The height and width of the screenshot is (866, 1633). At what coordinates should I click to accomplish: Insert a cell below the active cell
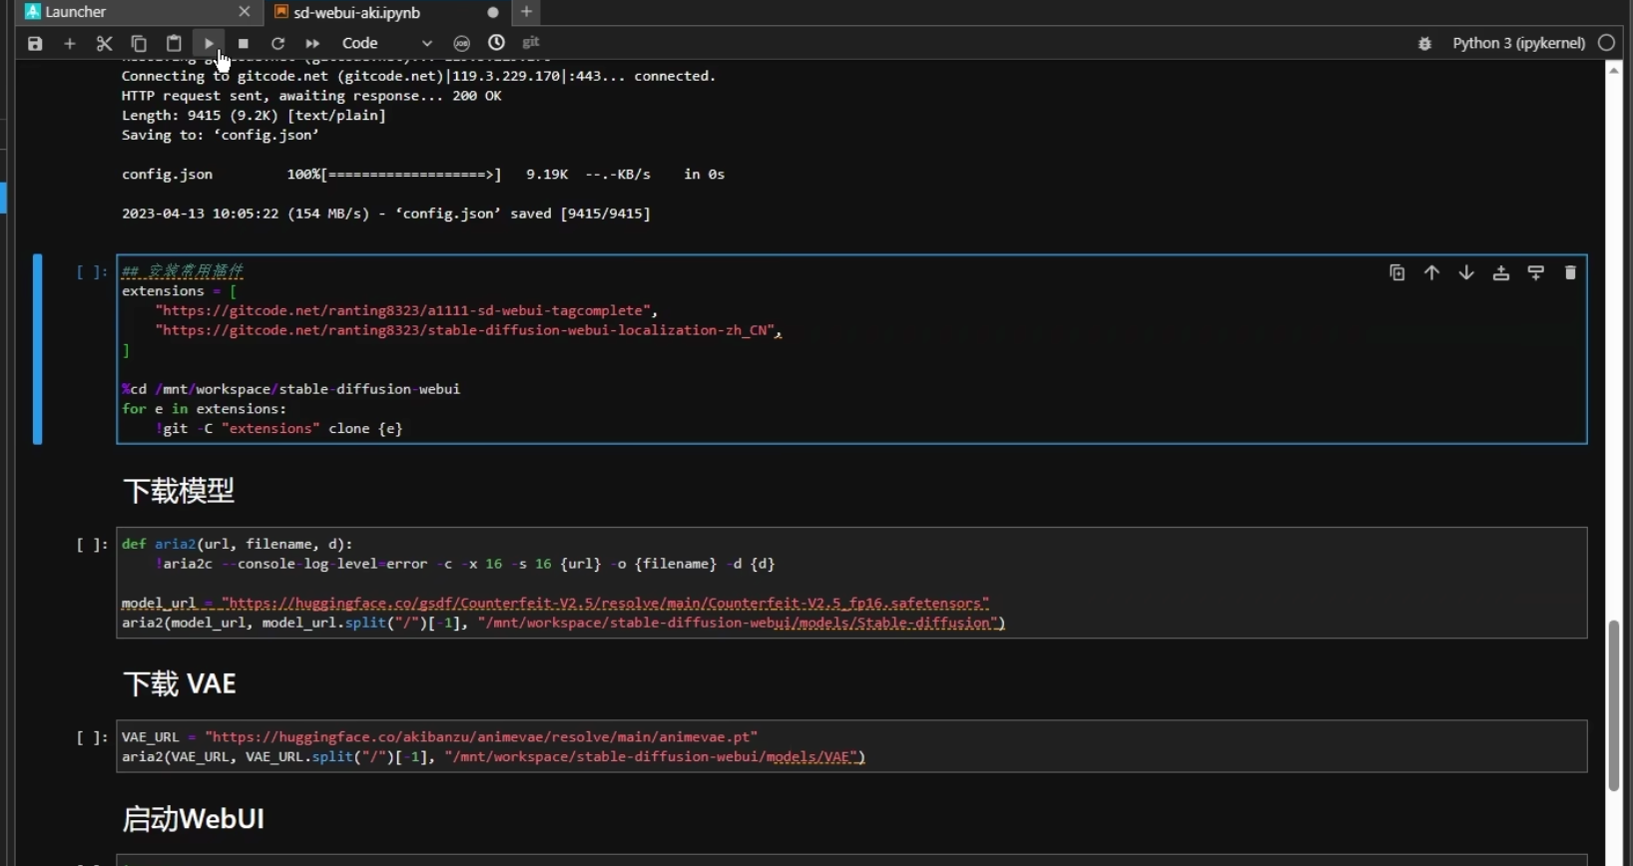pyautogui.click(x=1536, y=272)
